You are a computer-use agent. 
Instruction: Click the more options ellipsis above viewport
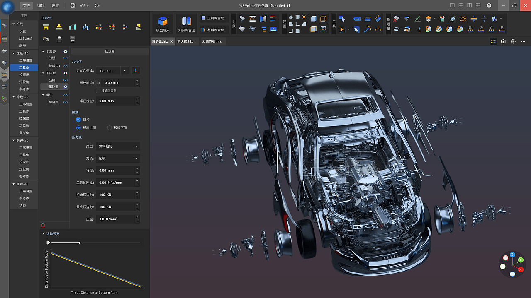(x=523, y=41)
